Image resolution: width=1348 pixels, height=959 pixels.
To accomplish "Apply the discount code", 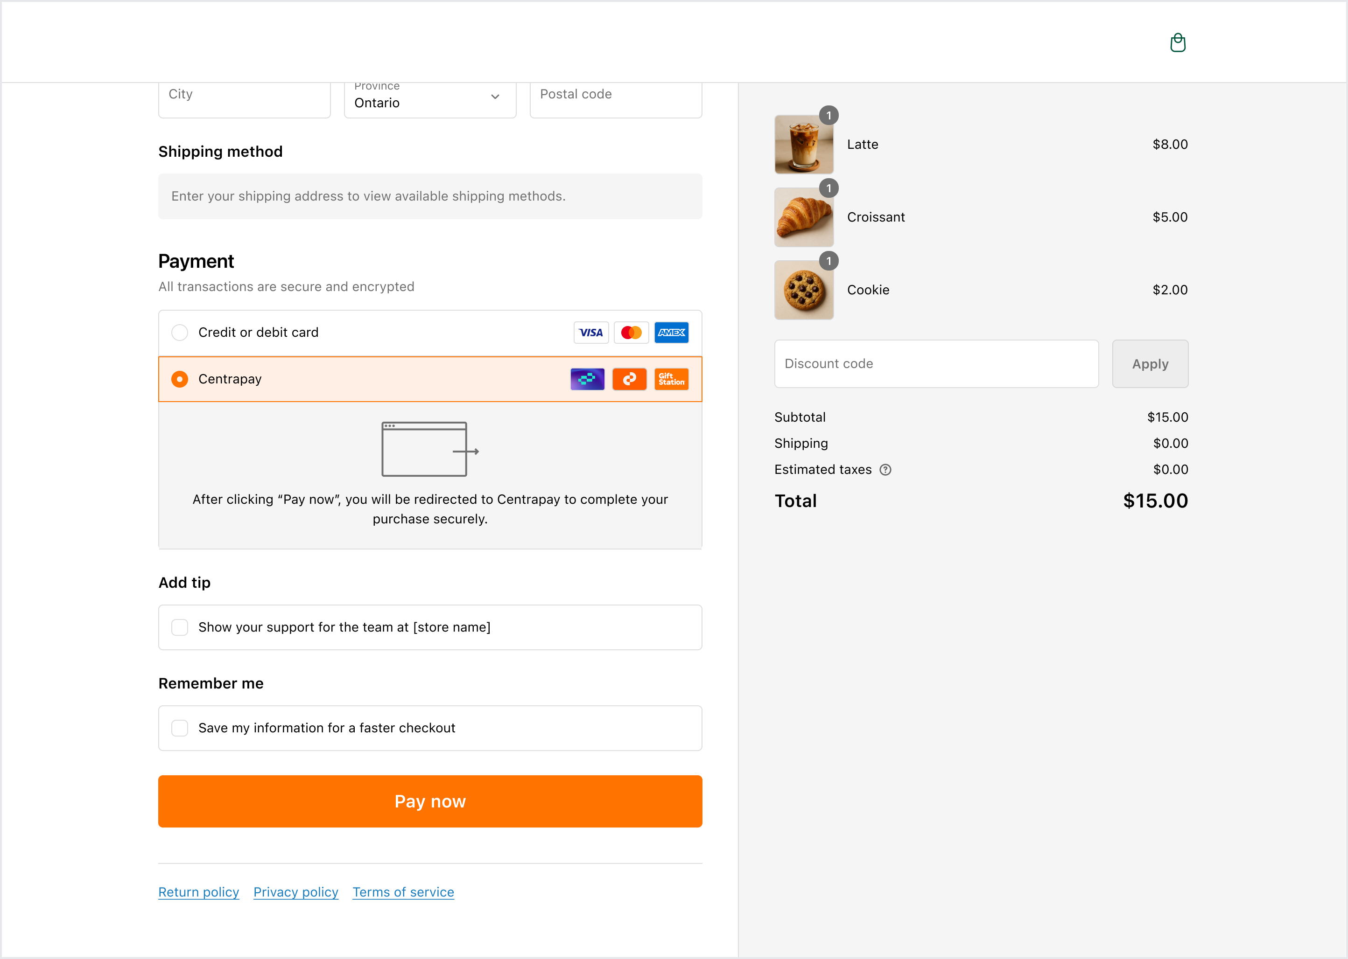I will pos(1150,364).
